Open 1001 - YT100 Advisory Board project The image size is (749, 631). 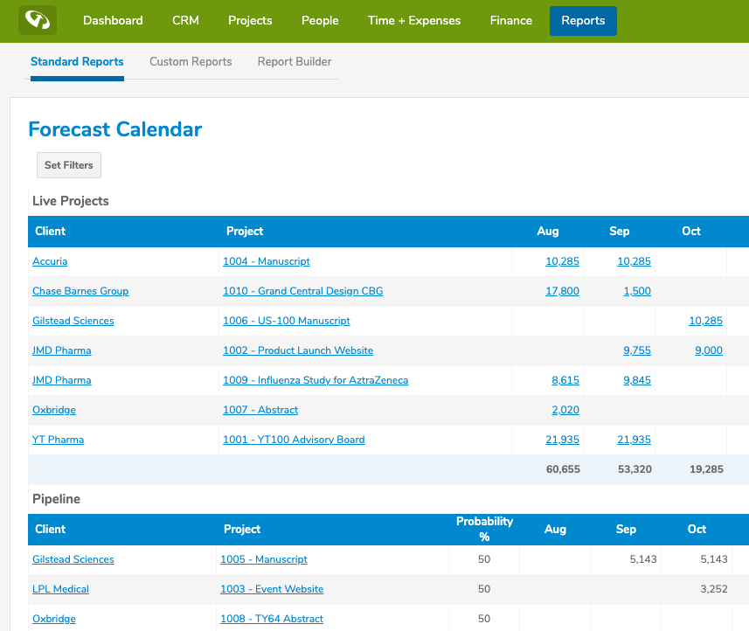click(x=293, y=440)
